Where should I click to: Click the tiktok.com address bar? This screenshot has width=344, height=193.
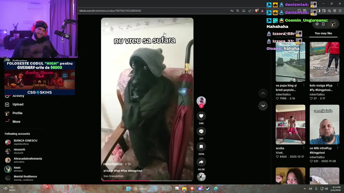[x=153, y=11]
